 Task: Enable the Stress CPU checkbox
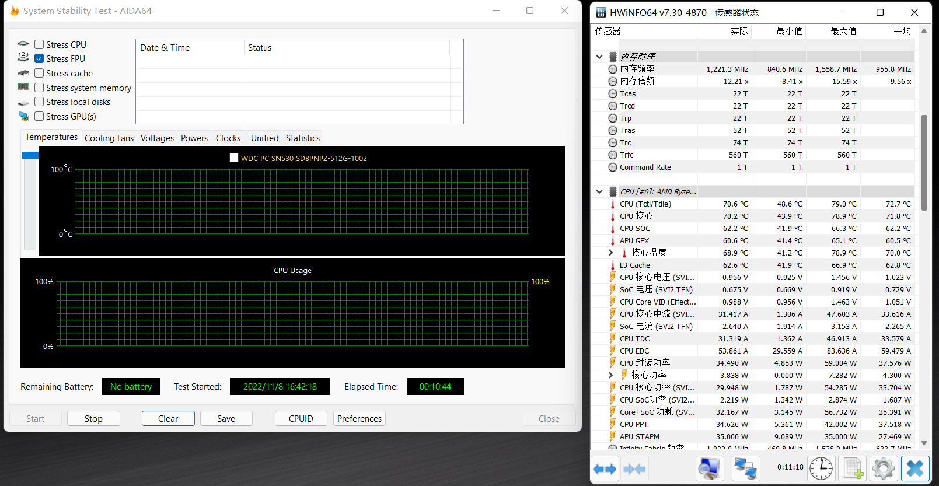(x=39, y=44)
